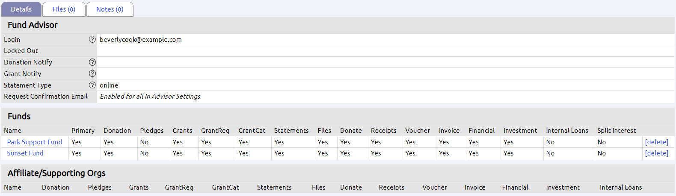
Task: Click the Grant Notify question mark icon
Action: (92, 73)
